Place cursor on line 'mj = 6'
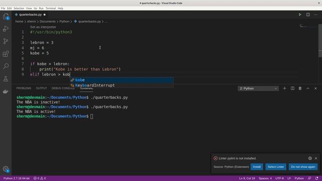322x181 pixels. point(37,48)
